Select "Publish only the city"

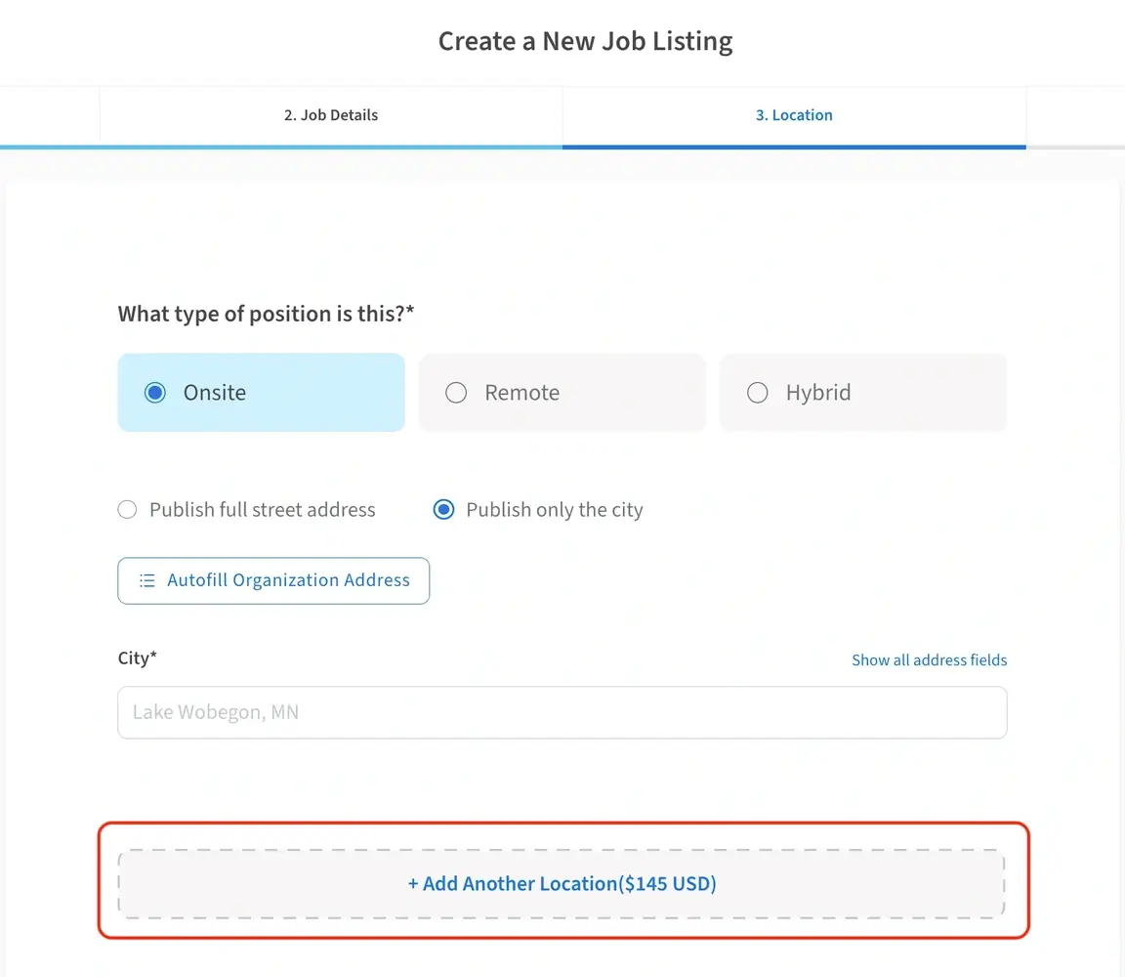(x=443, y=509)
